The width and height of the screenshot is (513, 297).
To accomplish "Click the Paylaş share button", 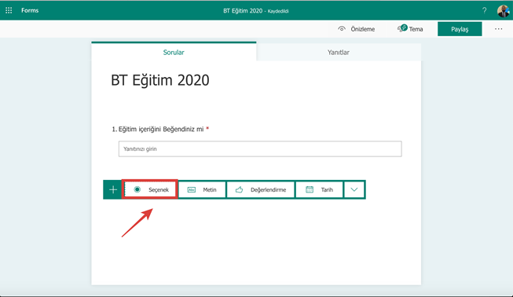I will 460,29.
